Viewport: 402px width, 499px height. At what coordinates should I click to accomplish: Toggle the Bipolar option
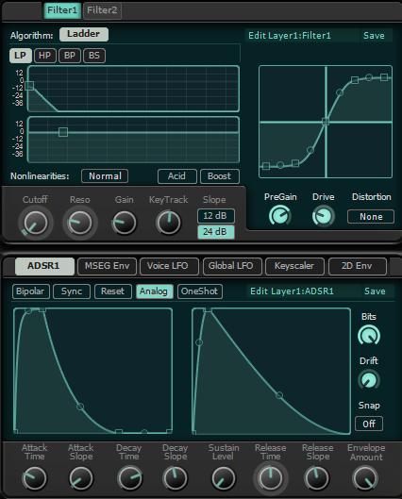tap(30, 291)
